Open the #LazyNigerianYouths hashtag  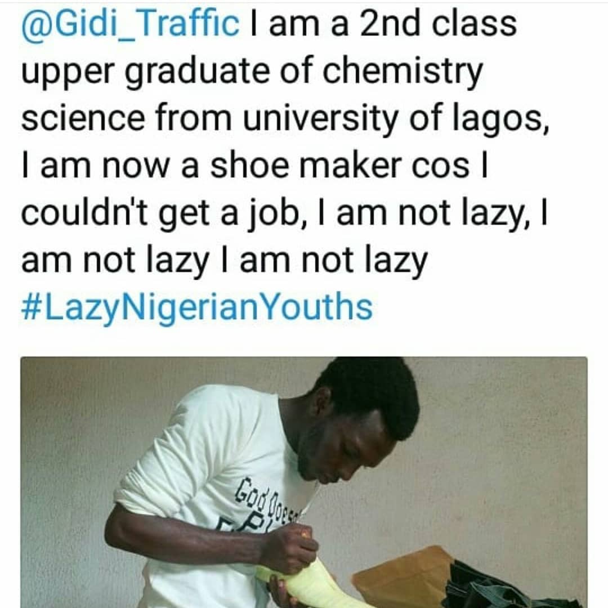pyautogui.click(x=196, y=307)
